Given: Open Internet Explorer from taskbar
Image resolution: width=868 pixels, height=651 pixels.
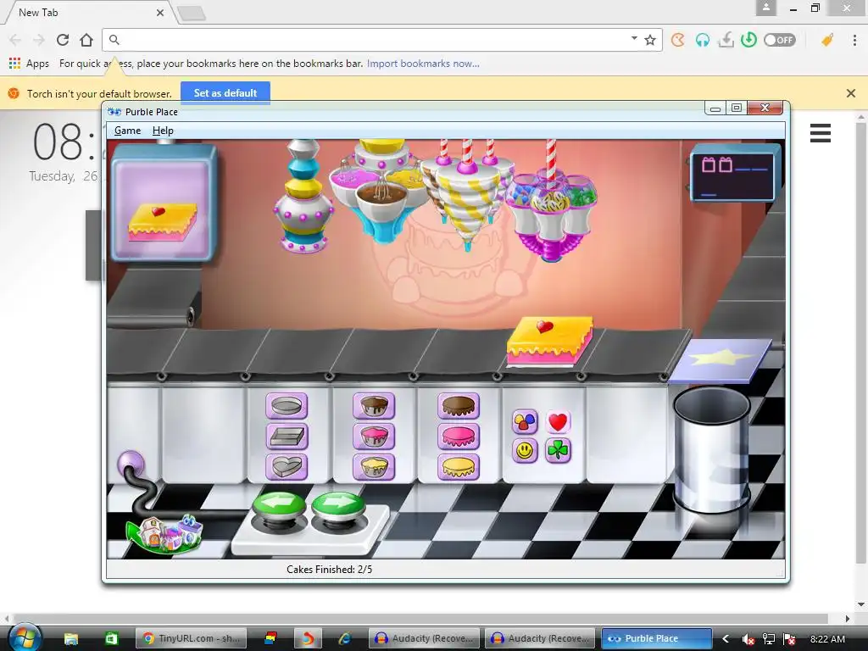Looking at the screenshot, I should pos(345,638).
